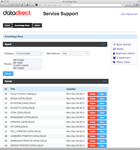The image size is (140, 150).
Task: Click the HP CATALOGUE title text
Action: [19, 127]
